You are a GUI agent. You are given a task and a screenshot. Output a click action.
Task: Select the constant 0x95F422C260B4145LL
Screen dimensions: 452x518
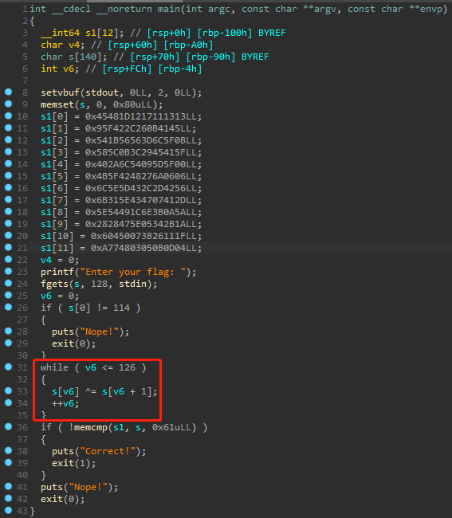point(138,128)
